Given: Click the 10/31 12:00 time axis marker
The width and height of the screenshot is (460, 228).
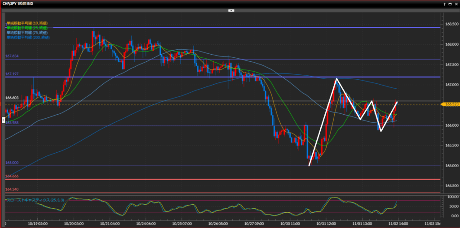Looking at the screenshot, I should 330,223.
